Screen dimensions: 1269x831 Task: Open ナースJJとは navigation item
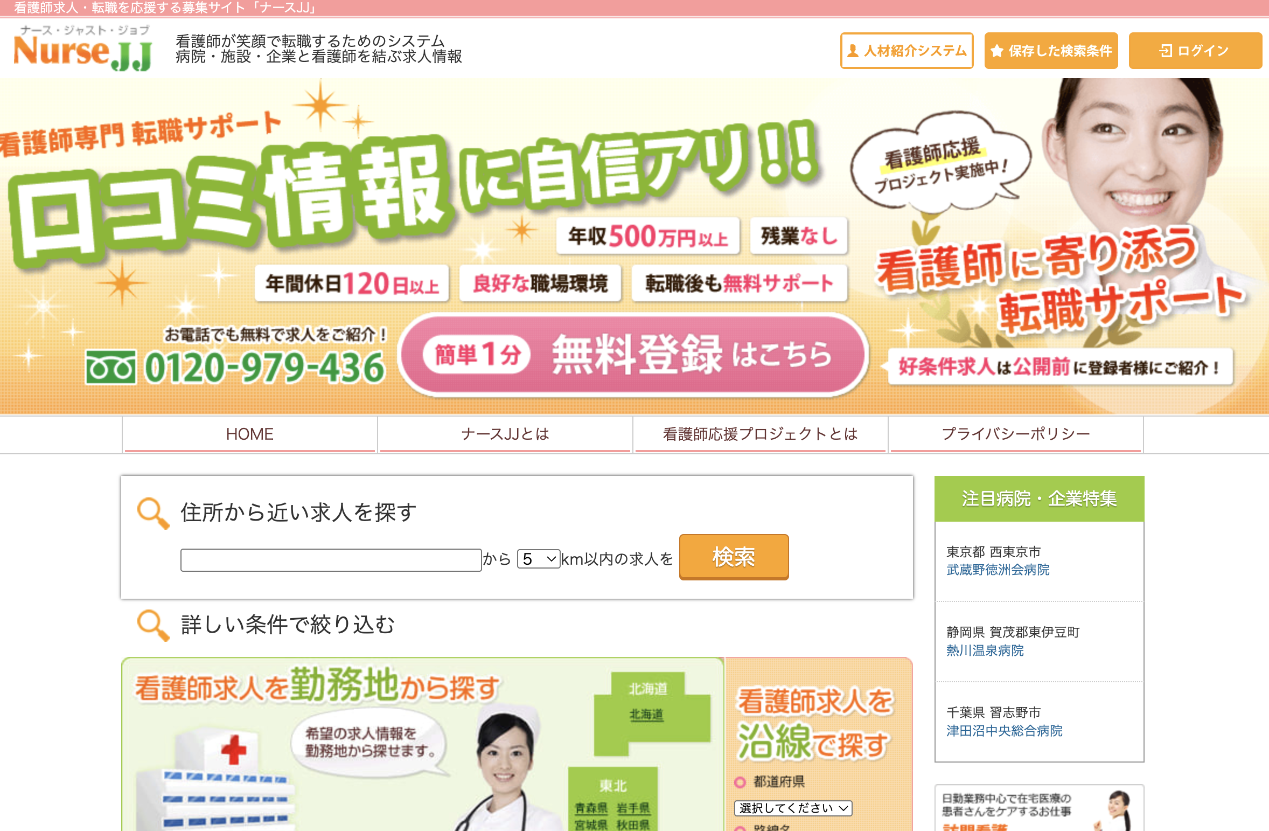coord(505,434)
